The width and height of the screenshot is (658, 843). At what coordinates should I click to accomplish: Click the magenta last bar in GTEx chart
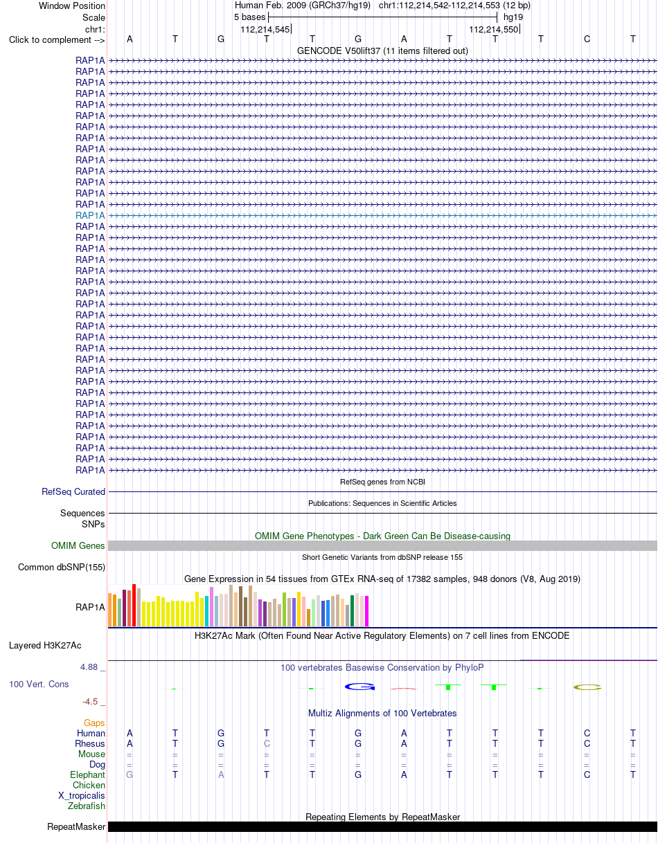pos(366,611)
